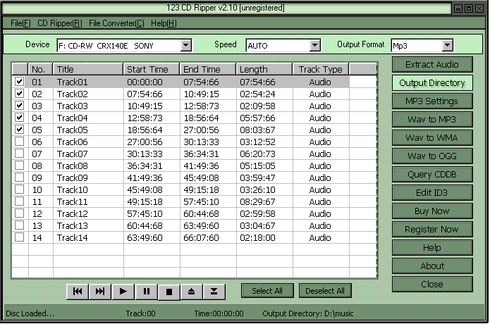The width and height of the screenshot is (490, 324).
Task: Skip to next track with the forward button
Action: pyautogui.click(x=100, y=292)
